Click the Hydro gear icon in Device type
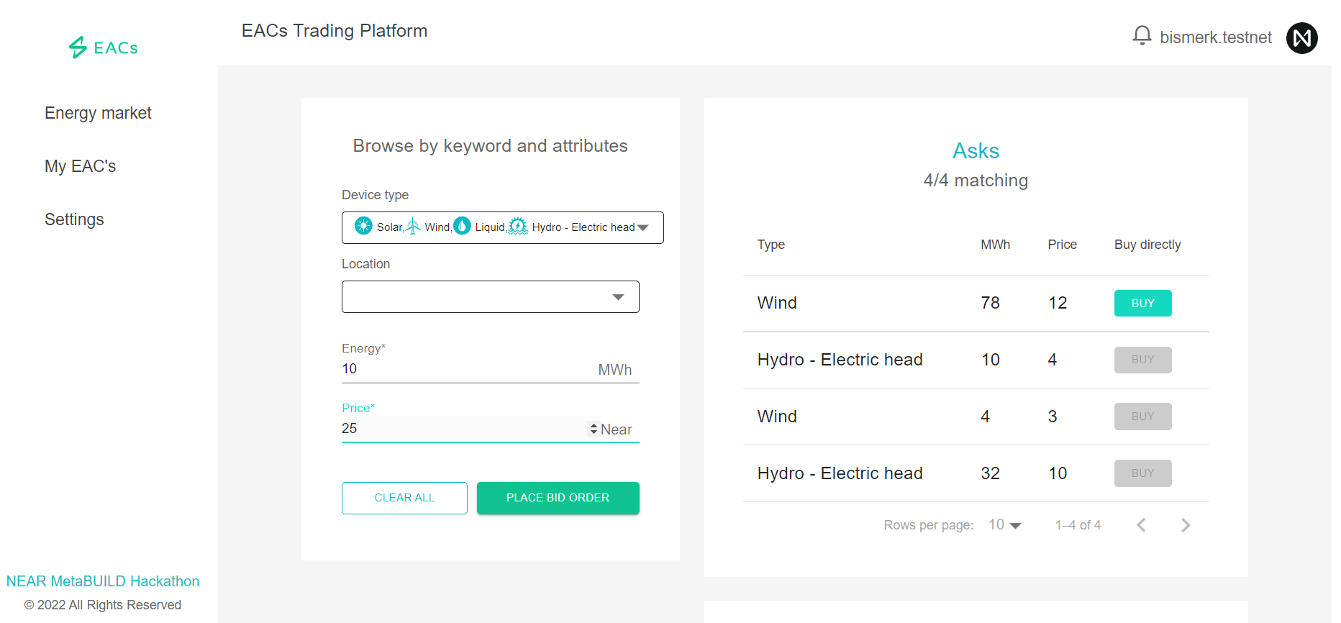Image resolution: width=1341 pixels, height=623 pixels. pyautogui.click(x=518, y=226)
